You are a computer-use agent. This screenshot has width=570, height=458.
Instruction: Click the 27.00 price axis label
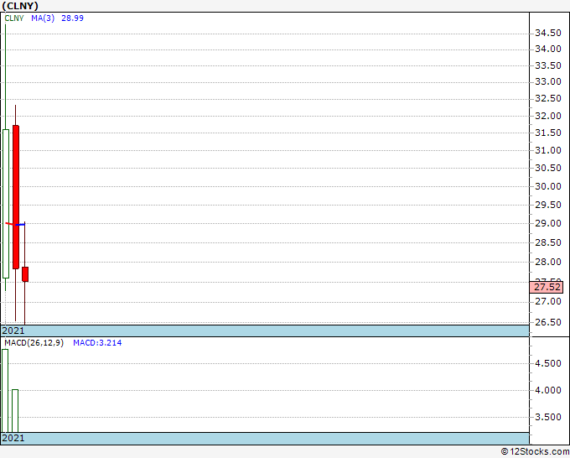coord(548,301)
